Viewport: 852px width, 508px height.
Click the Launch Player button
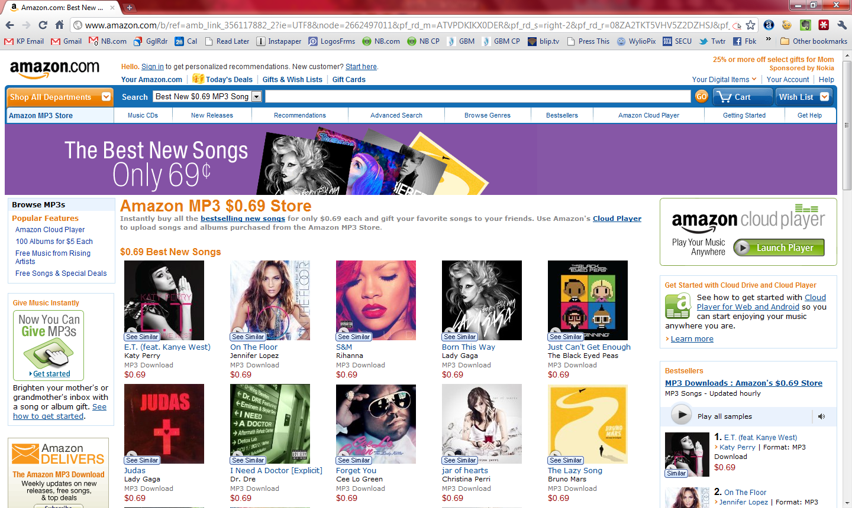click(779, 248)
